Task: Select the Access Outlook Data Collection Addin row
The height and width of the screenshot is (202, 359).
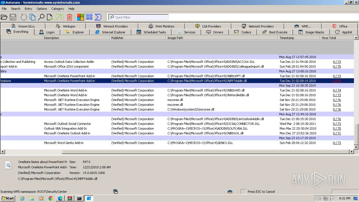Action: tap(177, 62)
